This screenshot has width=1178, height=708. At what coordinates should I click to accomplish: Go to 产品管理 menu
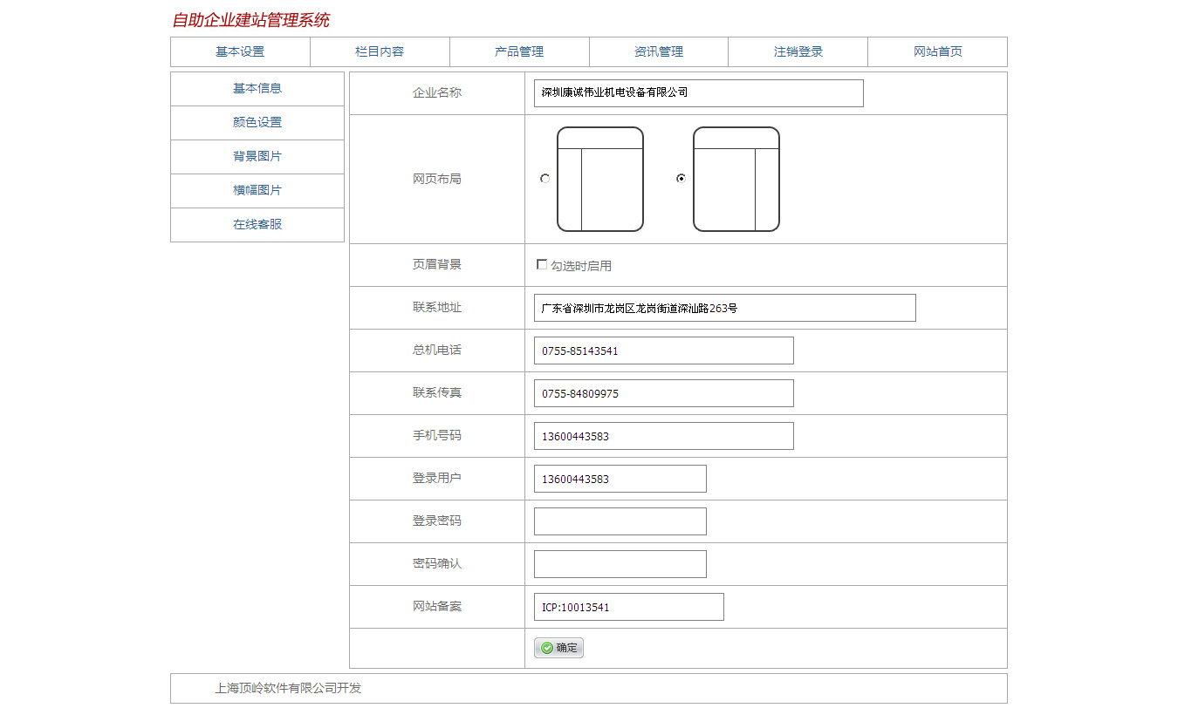519,51
